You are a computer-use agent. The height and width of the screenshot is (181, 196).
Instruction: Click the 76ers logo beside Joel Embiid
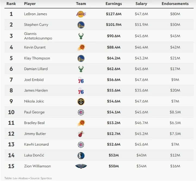point(81,80)
